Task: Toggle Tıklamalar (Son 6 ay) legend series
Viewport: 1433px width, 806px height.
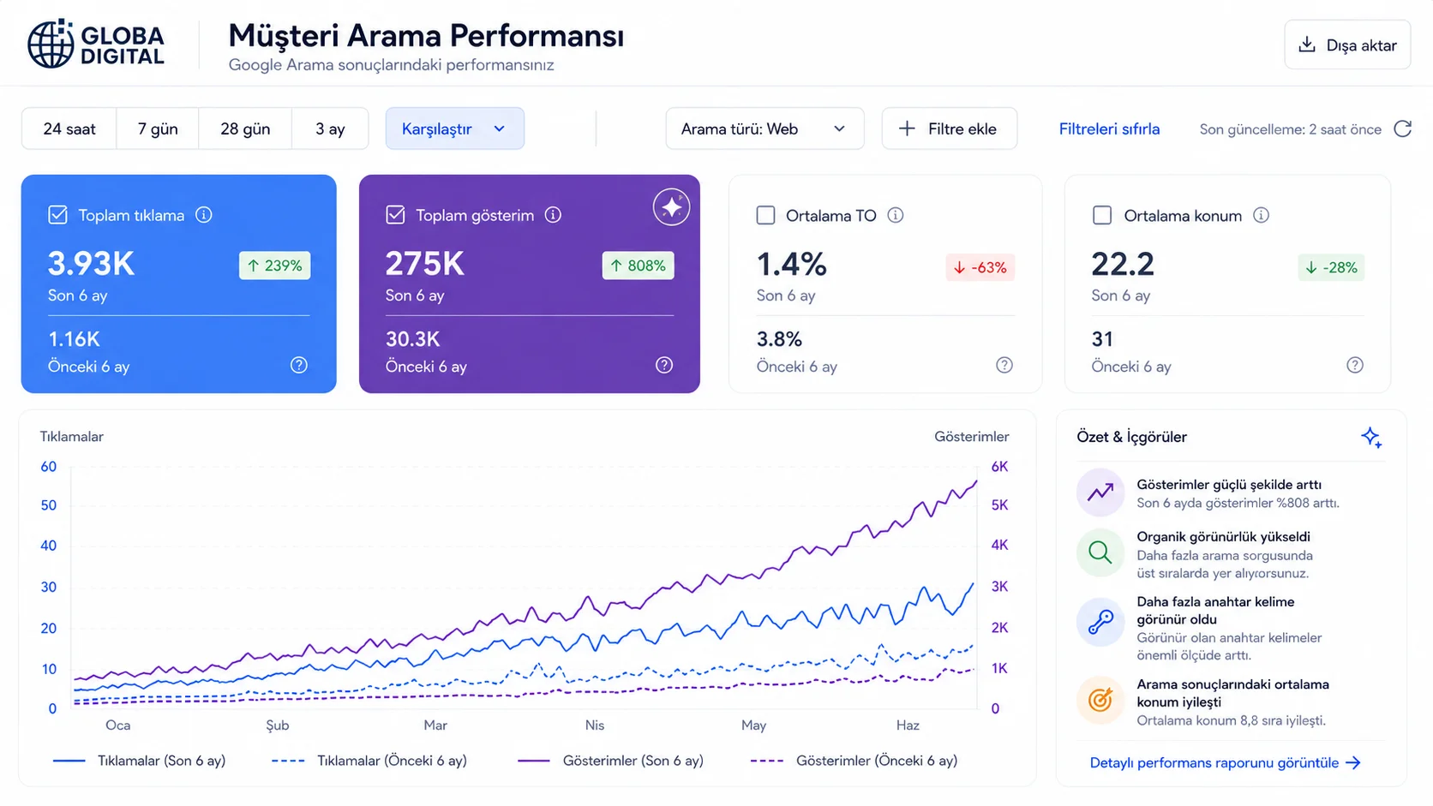Action: click(x=139, y=761)
